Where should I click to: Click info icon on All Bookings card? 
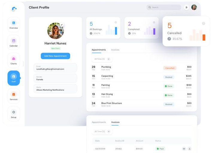pyautogui.click(x=116, y=22)
